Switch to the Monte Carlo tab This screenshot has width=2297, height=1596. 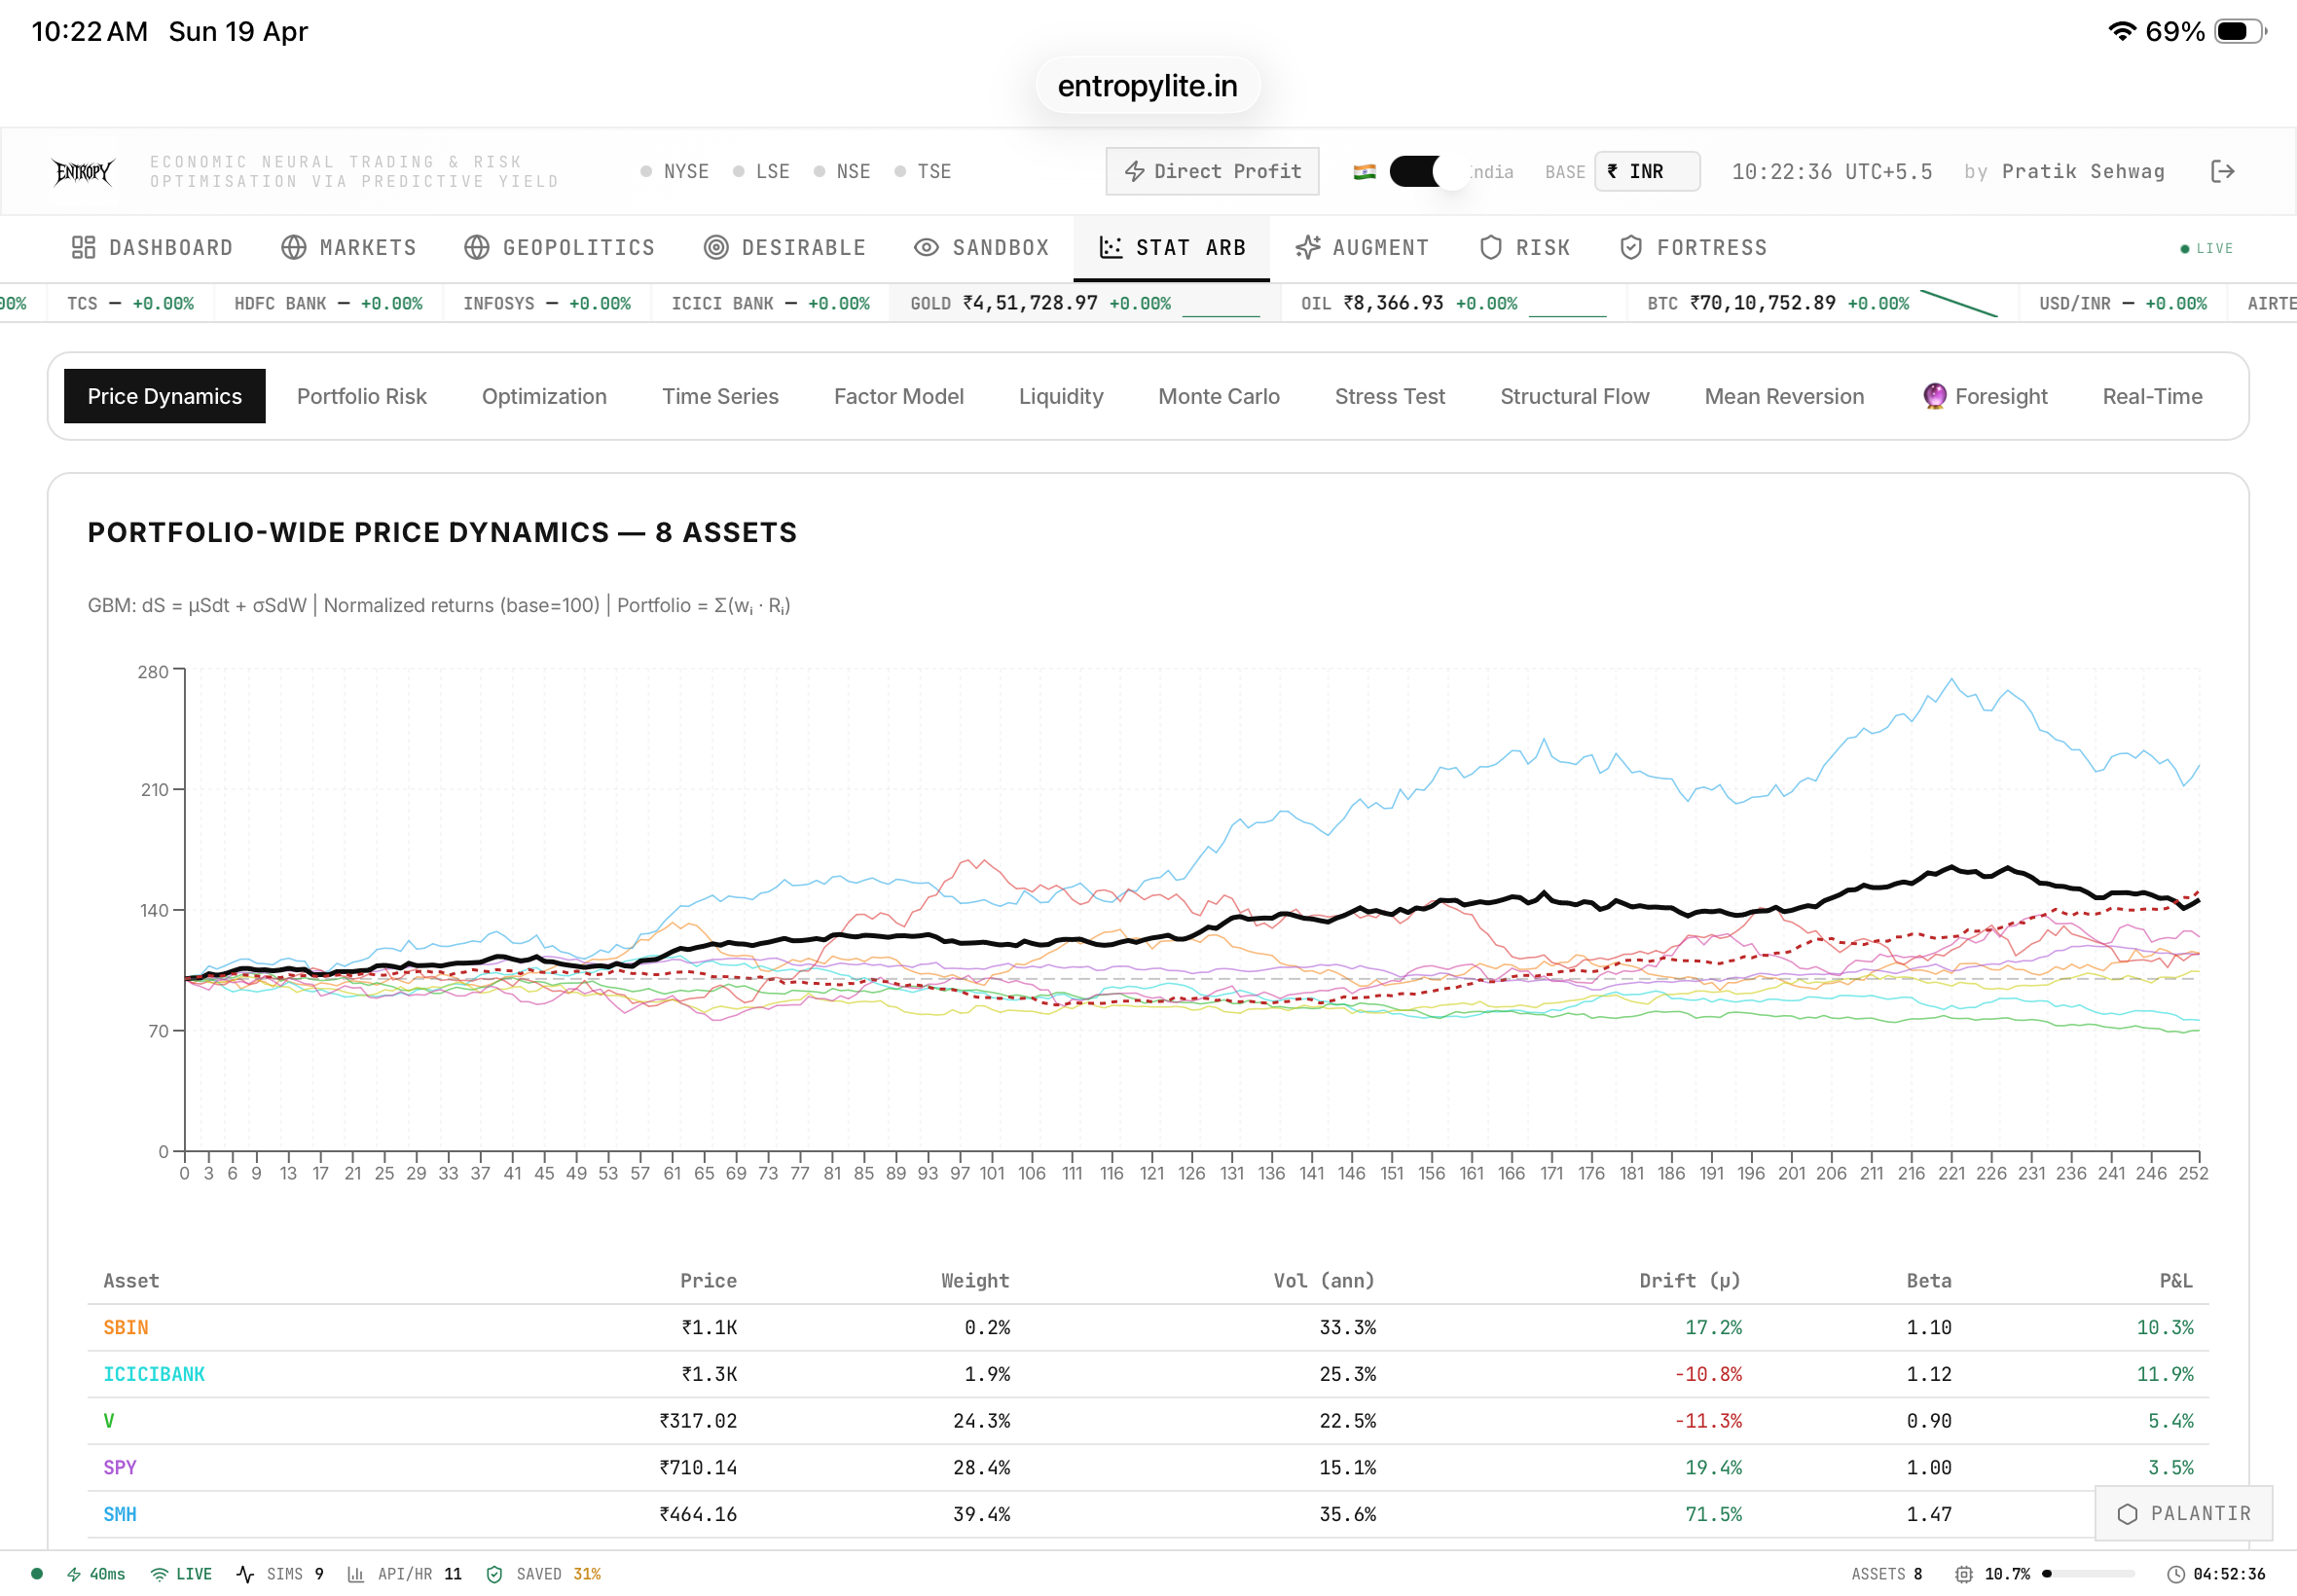[1218, 396]
